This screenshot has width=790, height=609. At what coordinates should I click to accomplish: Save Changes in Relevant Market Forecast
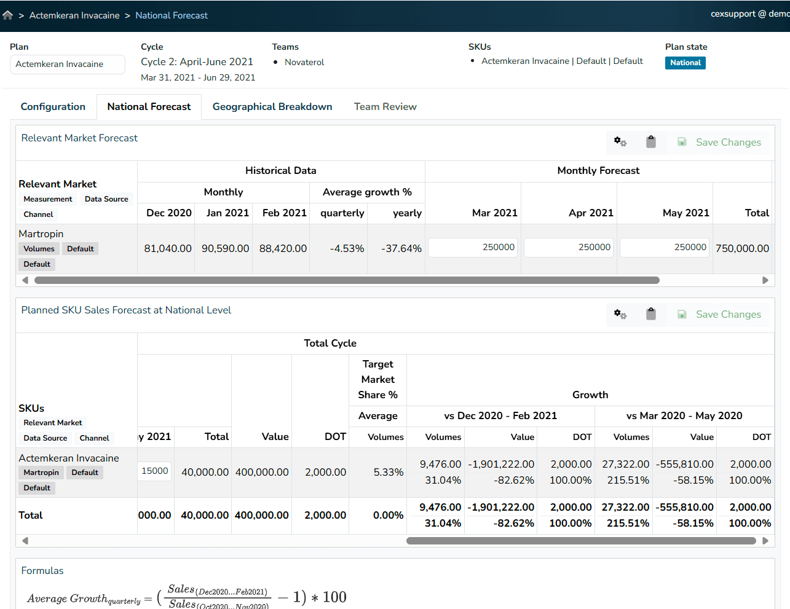pyautogui.click(x=719, y=142)
